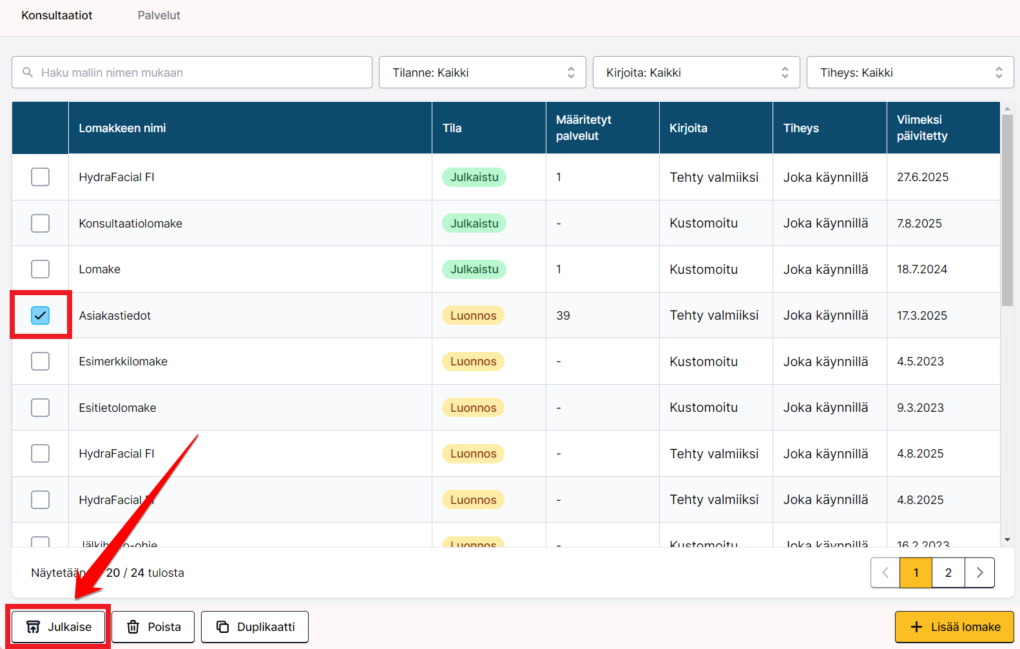
Task: Click scrollbar up arrow in table
Action: [x=1007, y=108]
